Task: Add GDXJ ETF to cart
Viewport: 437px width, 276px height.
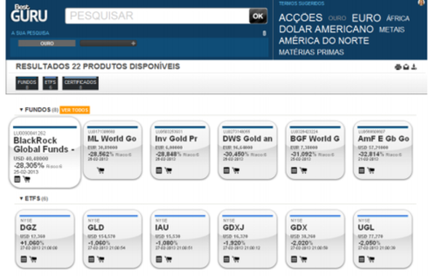Action: (x=236, y=259)
